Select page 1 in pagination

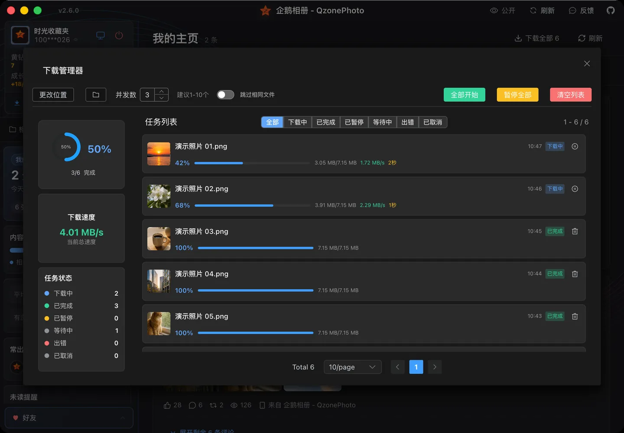416,367
